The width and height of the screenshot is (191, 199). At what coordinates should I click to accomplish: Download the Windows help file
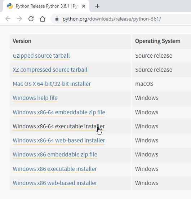pos(35,98)
